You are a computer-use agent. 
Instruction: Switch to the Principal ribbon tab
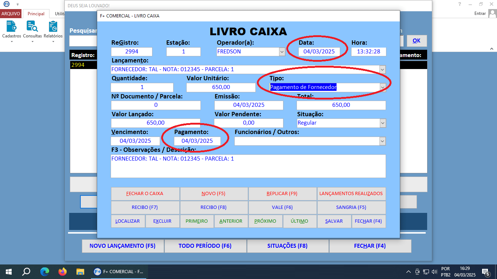pos(36,14)
